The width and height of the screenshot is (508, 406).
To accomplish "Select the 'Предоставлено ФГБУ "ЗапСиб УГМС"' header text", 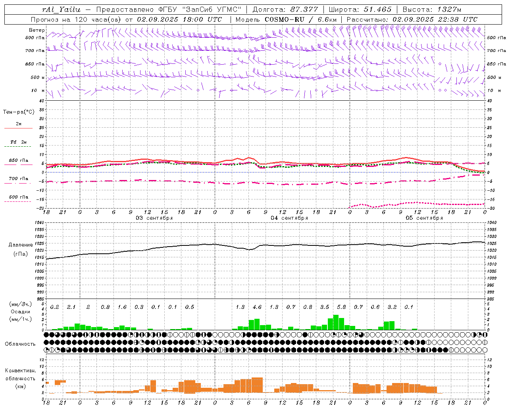I will [169, 10].
